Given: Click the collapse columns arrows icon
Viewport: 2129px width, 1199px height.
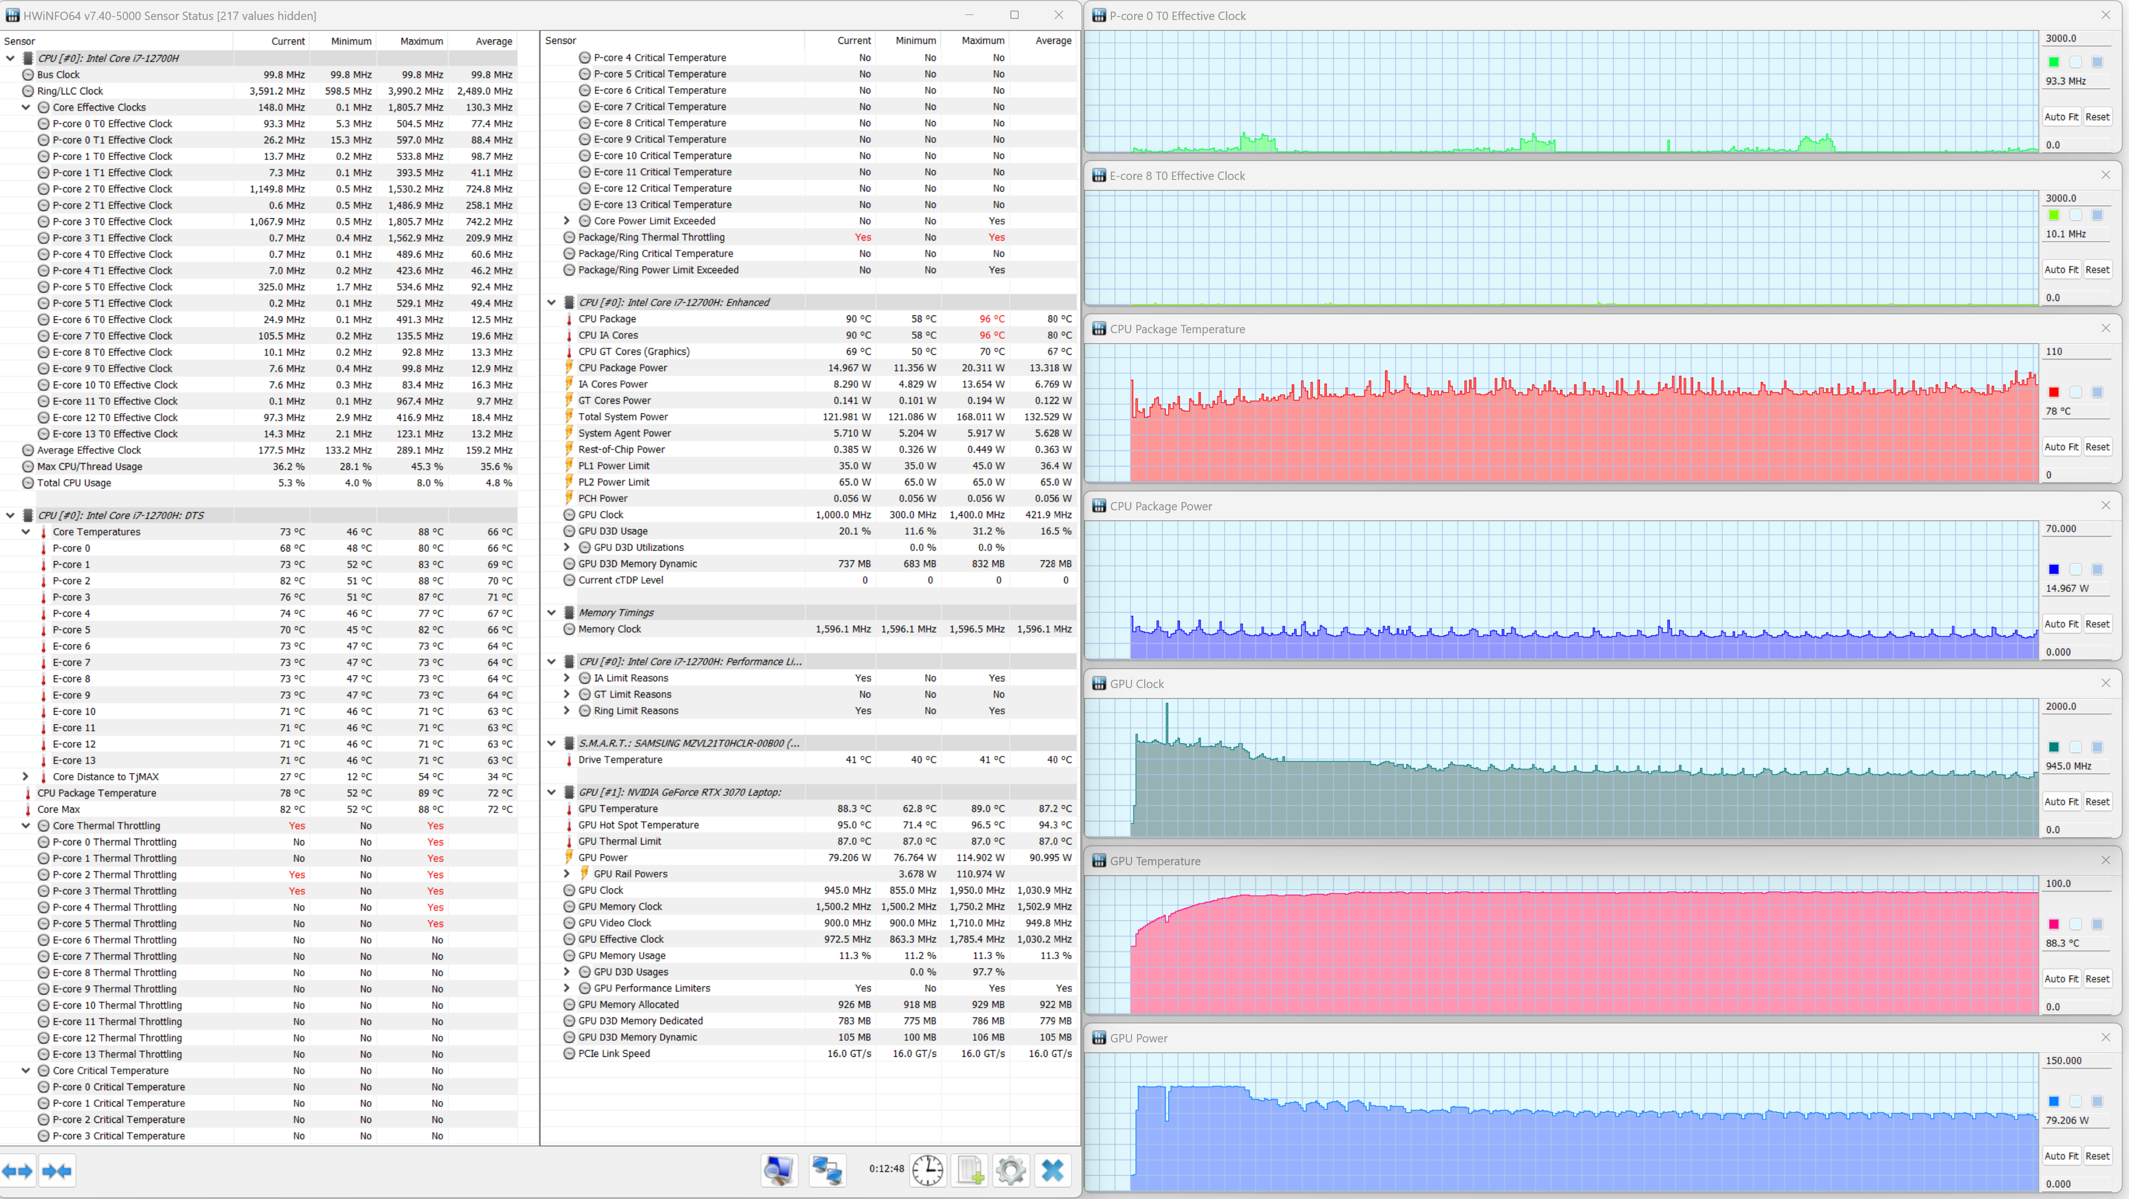Looking at the screenshot, I should (x=57, y=1171).
